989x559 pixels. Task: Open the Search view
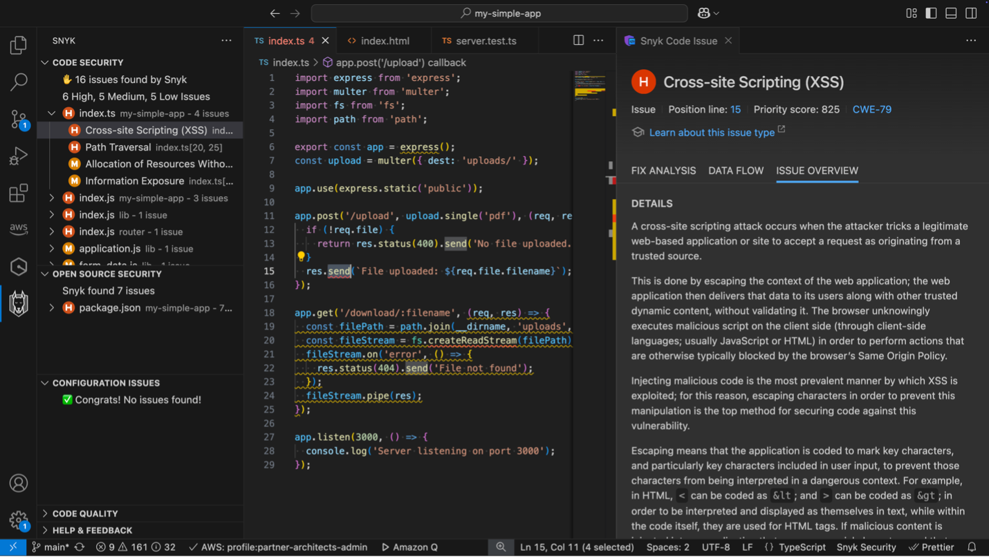pyautogui.click(x=19, y=82)
